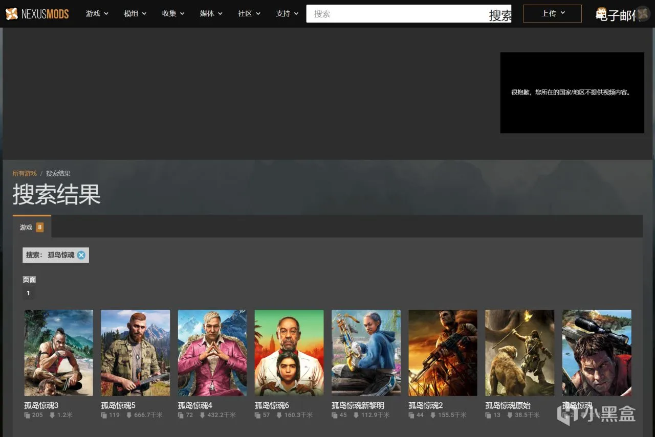This screenshot has width=655, height=437.
Task: Click mods count icon under 孤岛惊魂3
Action: [x=27, y=415]
